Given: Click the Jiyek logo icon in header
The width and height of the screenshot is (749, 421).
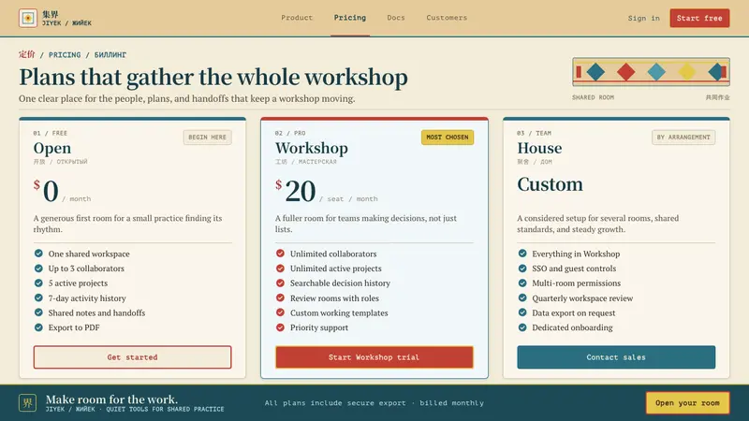Looking at the screenshot, I should (x=28, y=18).
